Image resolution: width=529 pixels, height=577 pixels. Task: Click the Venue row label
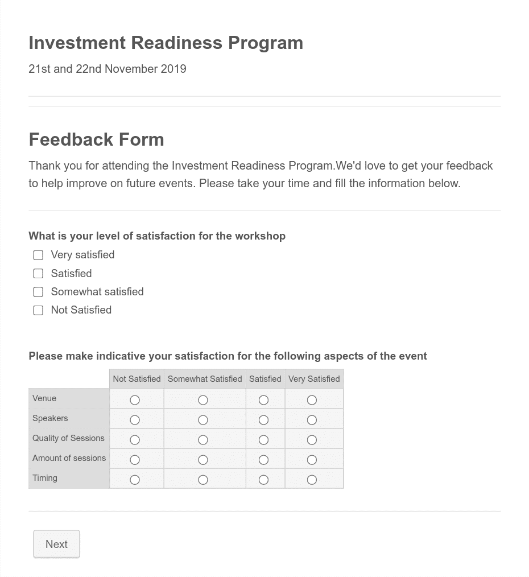(x=44, y=398)
